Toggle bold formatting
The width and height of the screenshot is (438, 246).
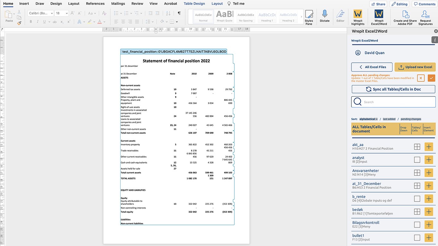[31, 22]
